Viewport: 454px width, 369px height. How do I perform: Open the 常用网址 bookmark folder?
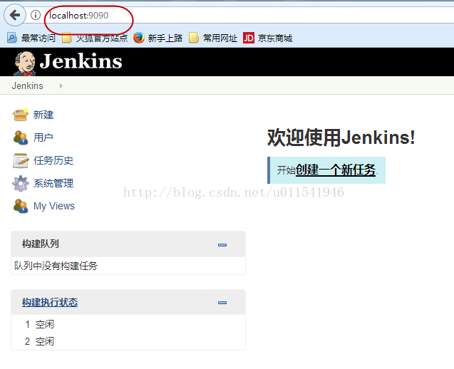click(213, 38)
